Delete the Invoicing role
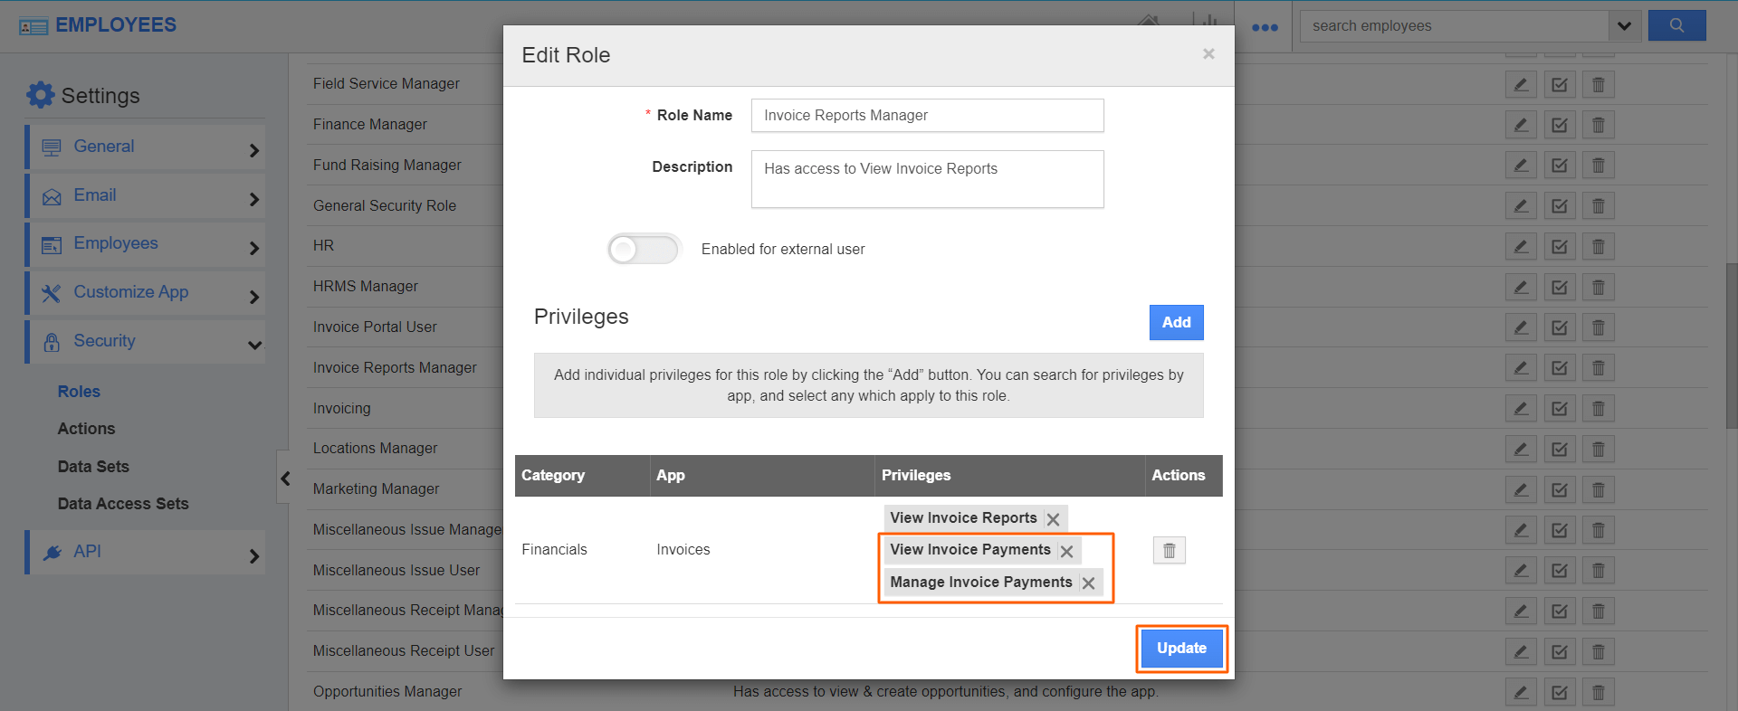 [1599, 409]
